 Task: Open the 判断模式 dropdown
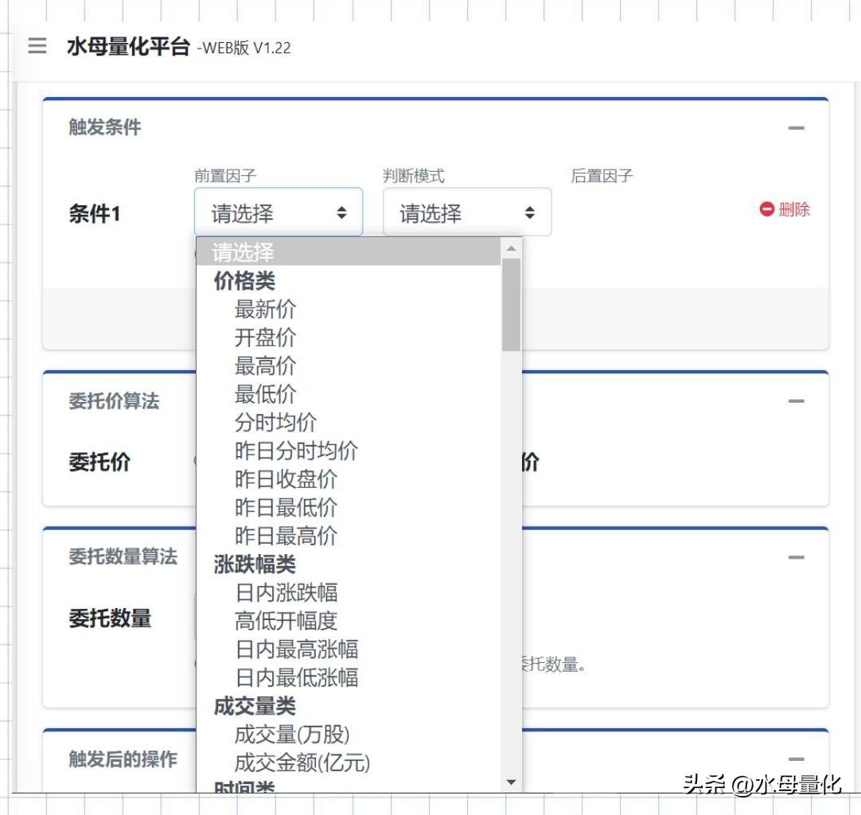467,212
